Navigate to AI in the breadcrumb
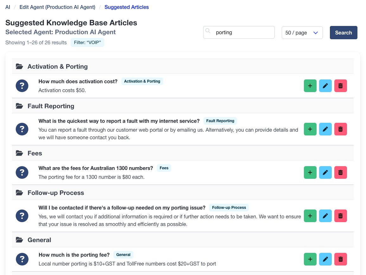This screenshot has width=366, height=275. (x=7, y=7)
